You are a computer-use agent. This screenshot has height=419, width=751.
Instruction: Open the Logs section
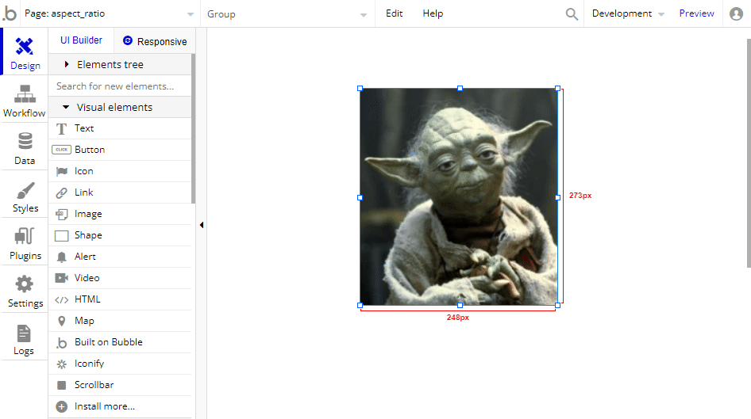(24, 338)
